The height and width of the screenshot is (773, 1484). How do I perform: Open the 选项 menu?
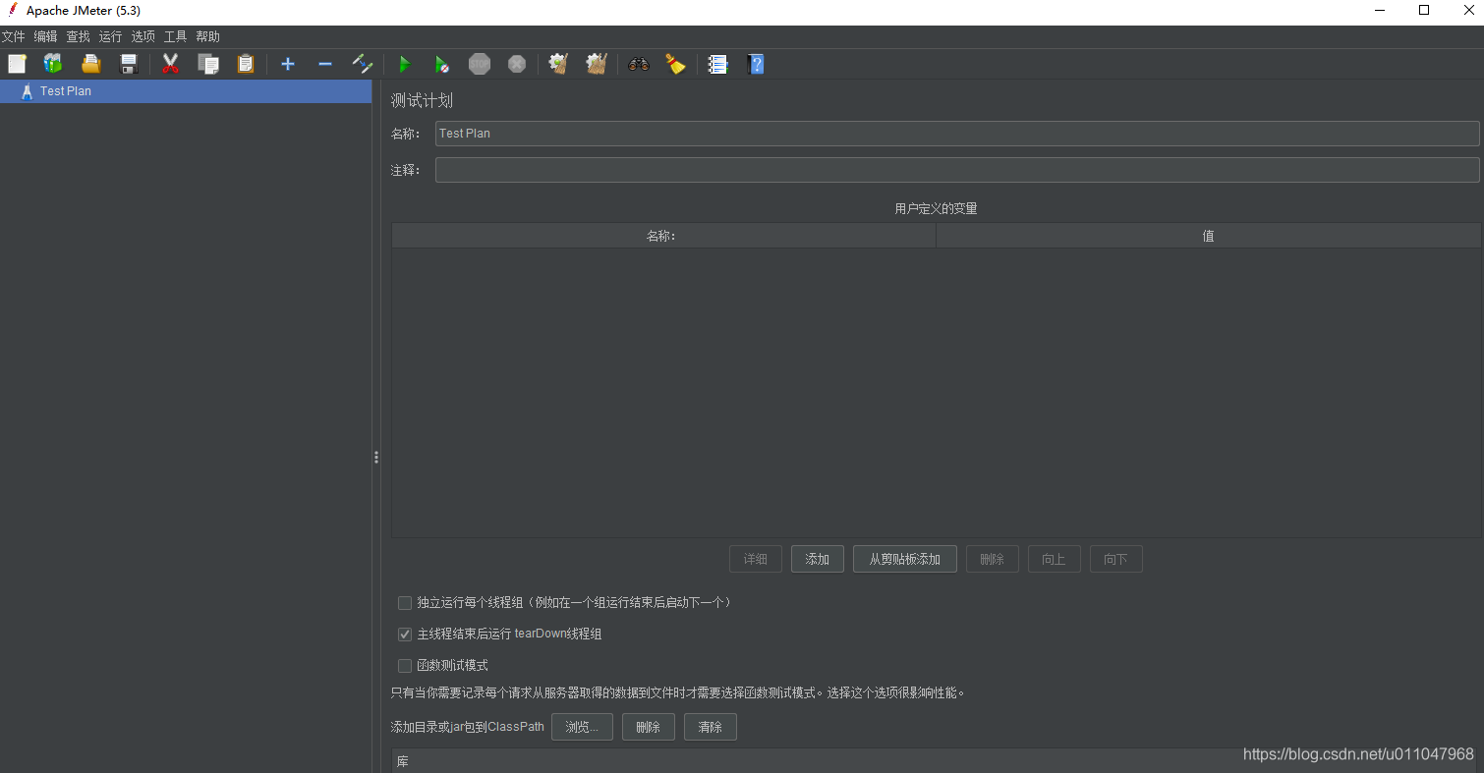point(143,36)
